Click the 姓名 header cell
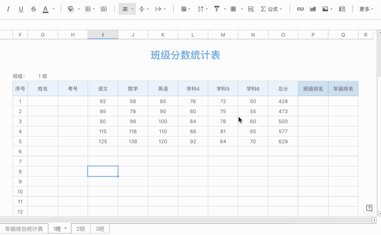Image resolution: width=381 pixels, height=235 pixels. (43, 89)
